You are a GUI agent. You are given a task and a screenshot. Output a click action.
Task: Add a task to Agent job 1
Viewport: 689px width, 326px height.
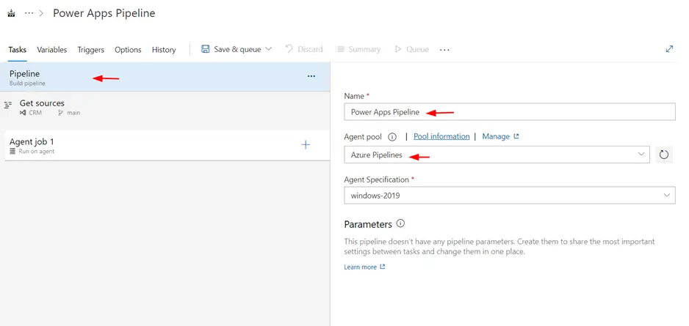coord(306,144)
